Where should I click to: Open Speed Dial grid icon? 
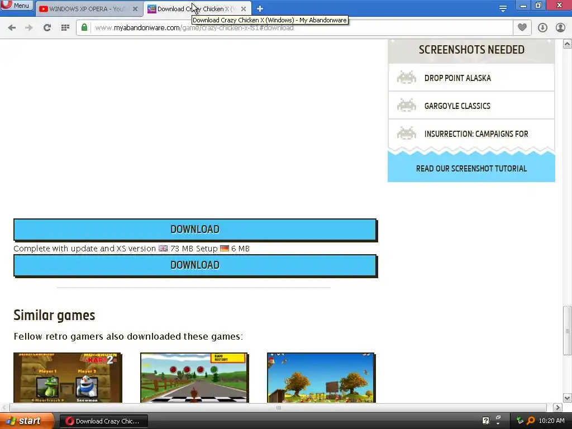pyautogui.click(x=65, y=27)
